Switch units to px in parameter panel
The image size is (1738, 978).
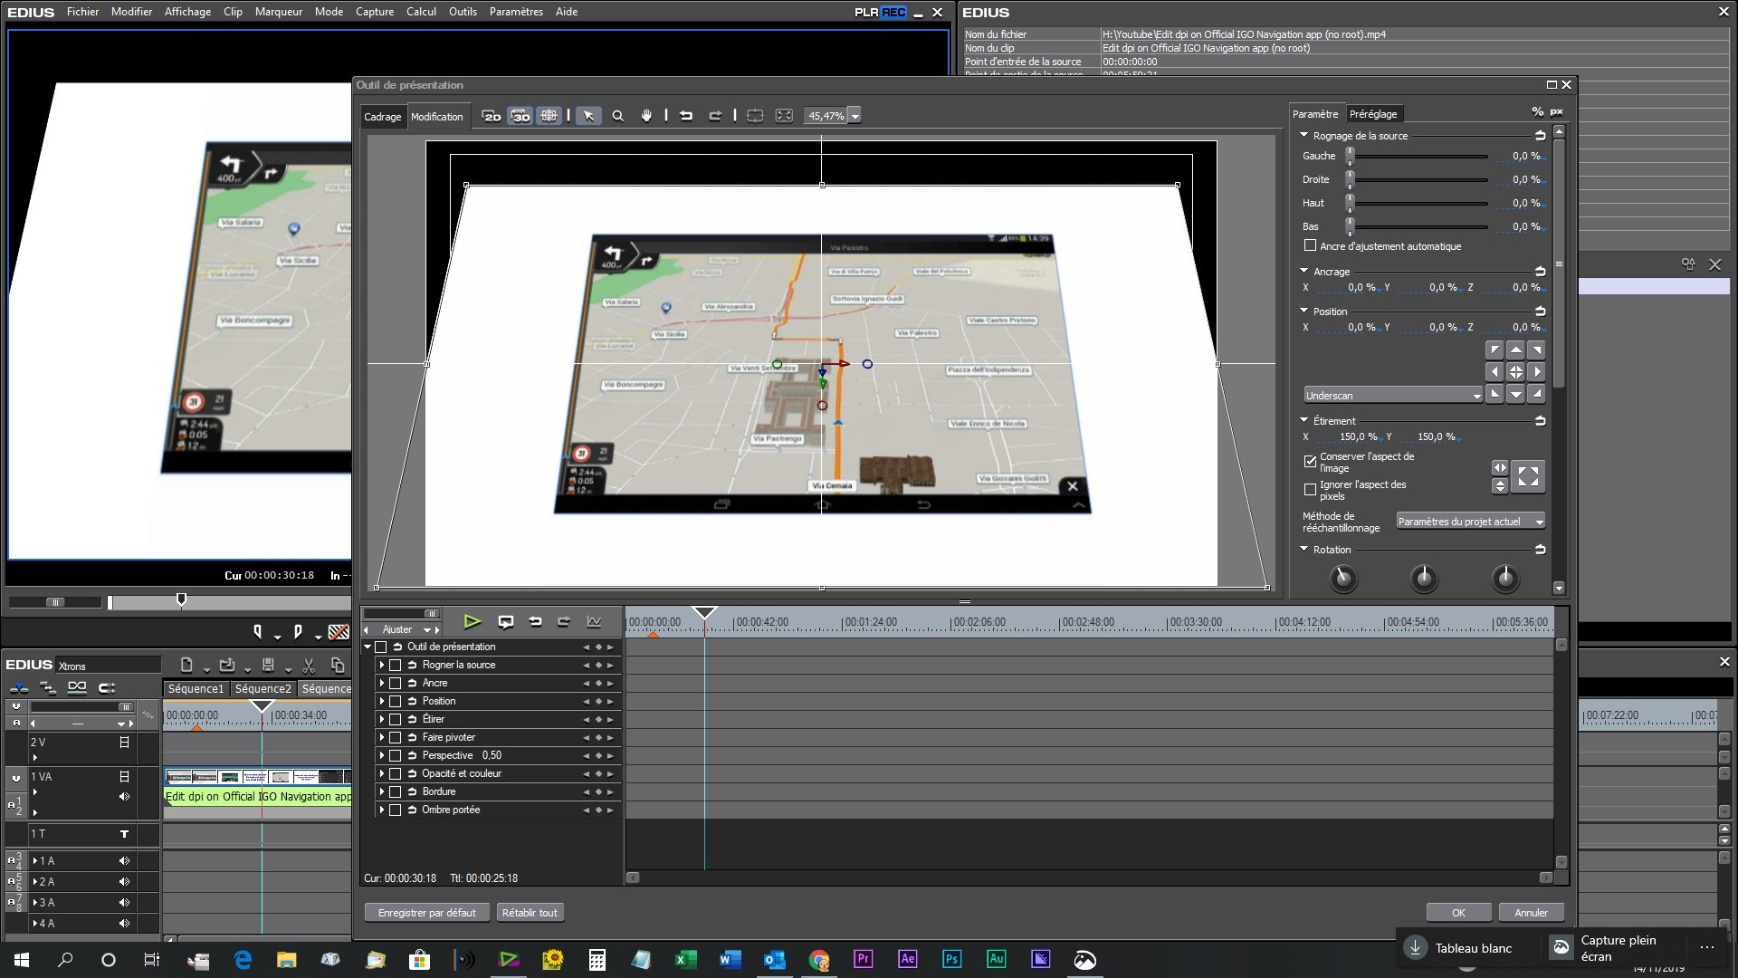click(x=1557, y=111)
